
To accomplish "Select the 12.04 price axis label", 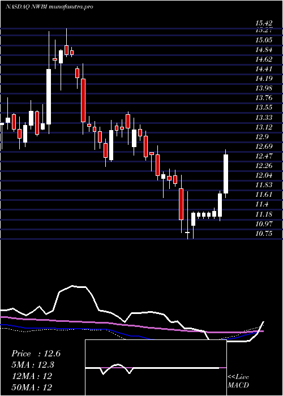I will [x=264, y=175].
